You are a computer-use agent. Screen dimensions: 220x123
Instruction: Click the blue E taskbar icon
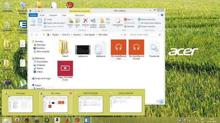point(87,120)
